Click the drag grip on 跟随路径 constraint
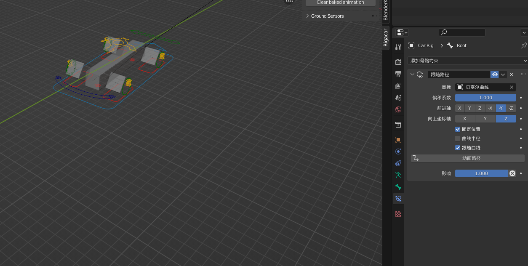Screen dimensions: 528x266 (523, 74)
